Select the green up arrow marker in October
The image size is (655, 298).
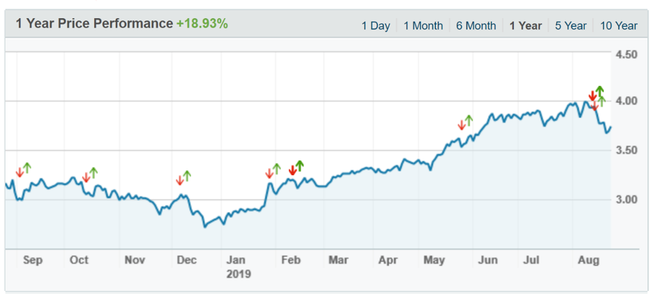coord(93,172)
